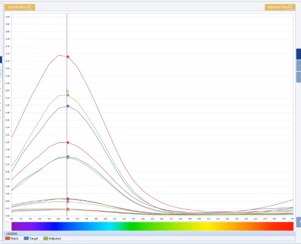The height and width of the screenshot is (244, 301).
Task: Click topmost red Match point on cursor line
Action: pyautogui.click(x=68, y=57)
